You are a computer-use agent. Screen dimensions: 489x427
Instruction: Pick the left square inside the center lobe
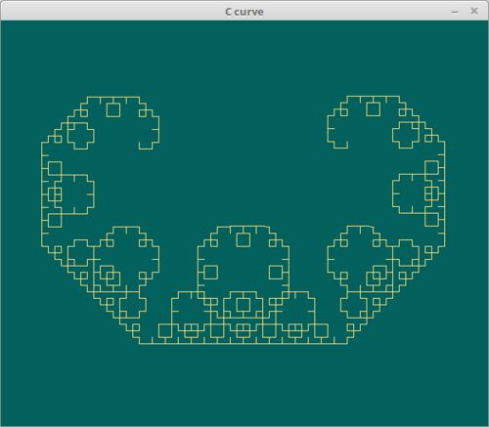pyautogui.click(x=210, y=273)
